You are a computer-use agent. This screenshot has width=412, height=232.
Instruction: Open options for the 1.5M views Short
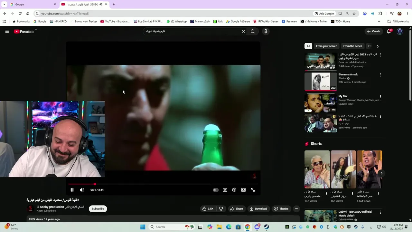coord(379,194)
